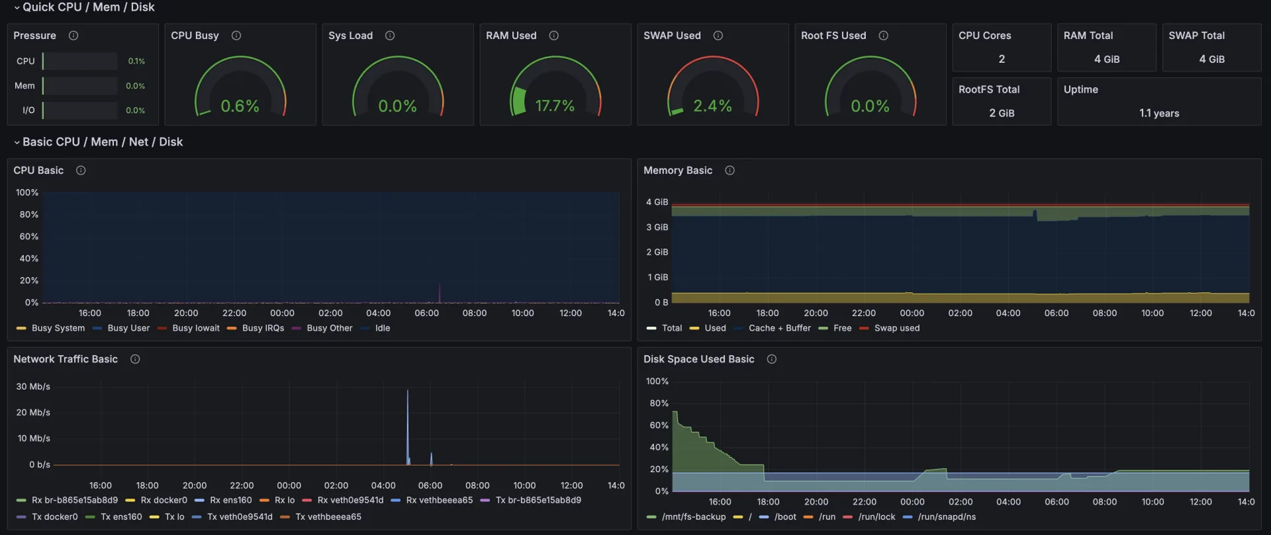Click the 0.1% CPU pressure value

pos(136,61)
